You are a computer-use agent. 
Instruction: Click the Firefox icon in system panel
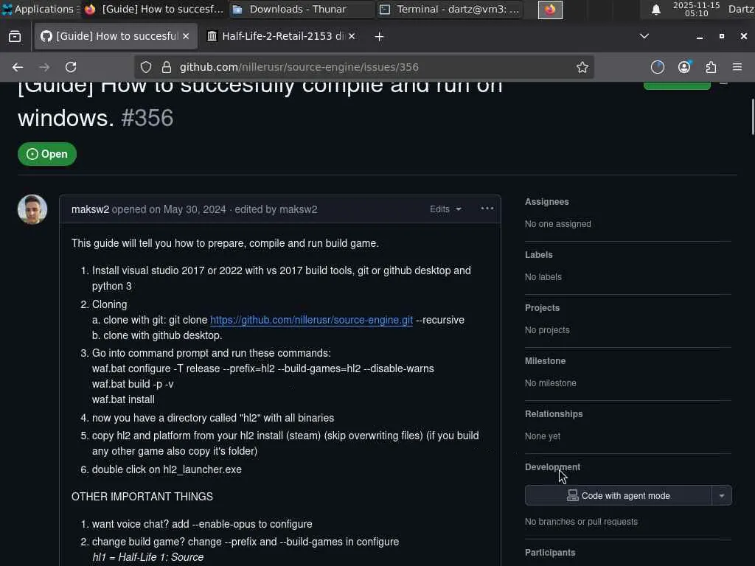[x=550, y=10]
